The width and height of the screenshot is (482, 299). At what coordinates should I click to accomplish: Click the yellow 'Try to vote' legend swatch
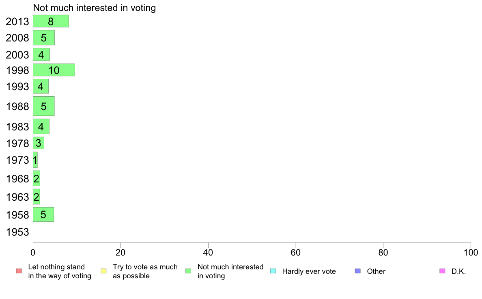103,271
